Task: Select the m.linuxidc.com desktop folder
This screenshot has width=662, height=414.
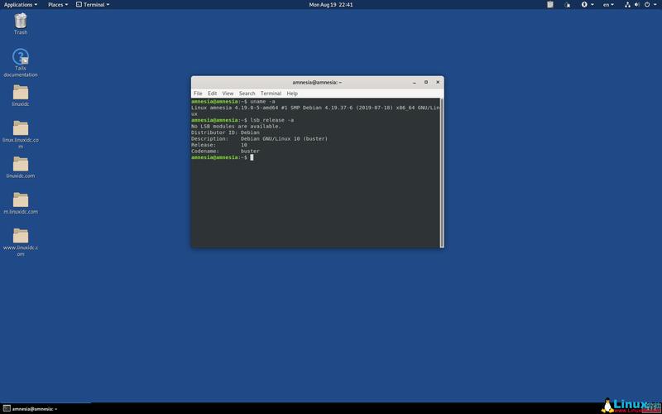Action: (20, 203)
